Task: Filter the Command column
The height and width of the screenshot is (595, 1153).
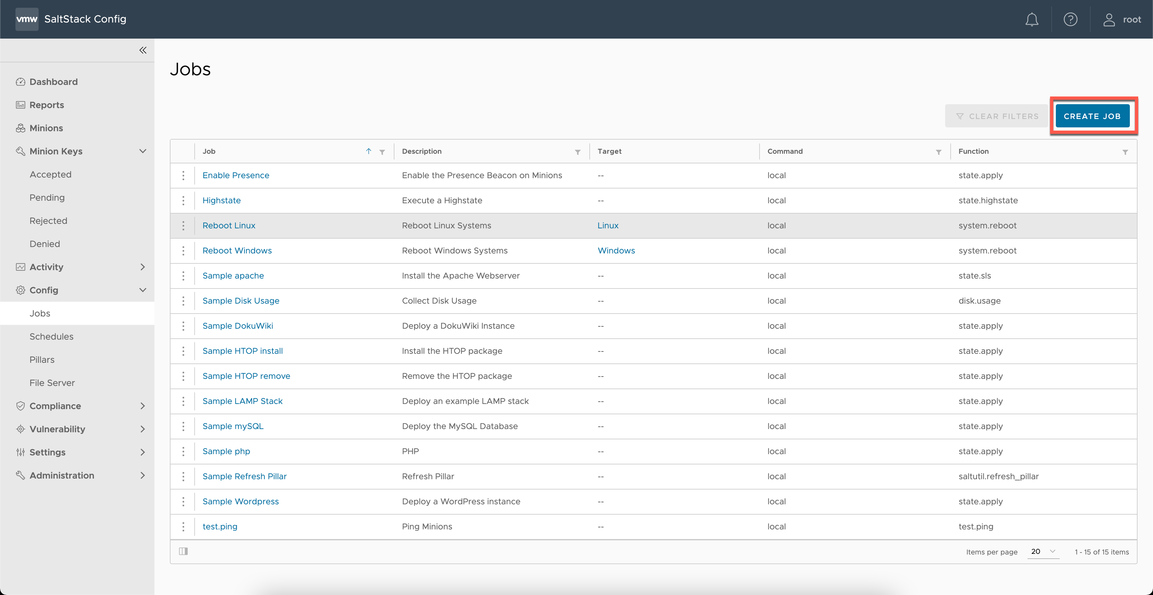Action: click(939, 152)
